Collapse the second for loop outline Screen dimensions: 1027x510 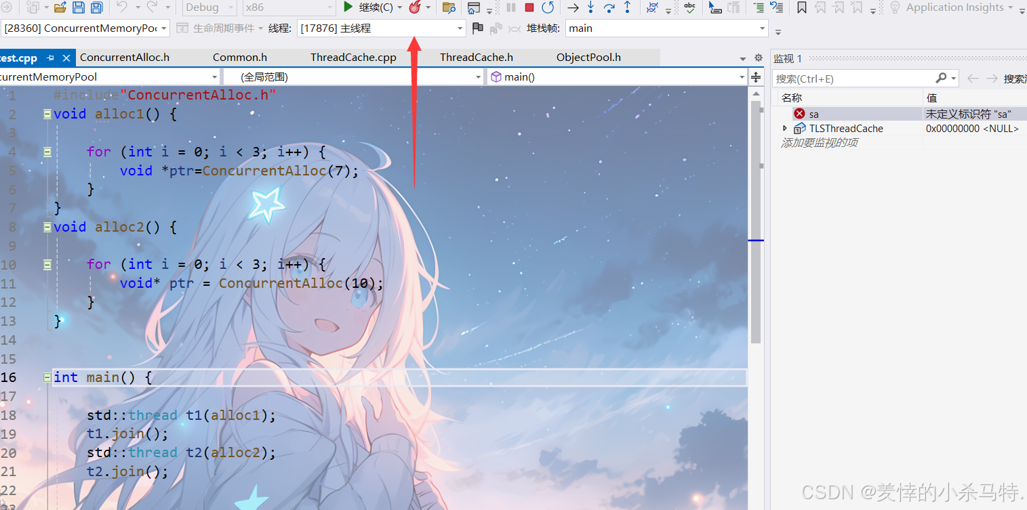[47, 264]
